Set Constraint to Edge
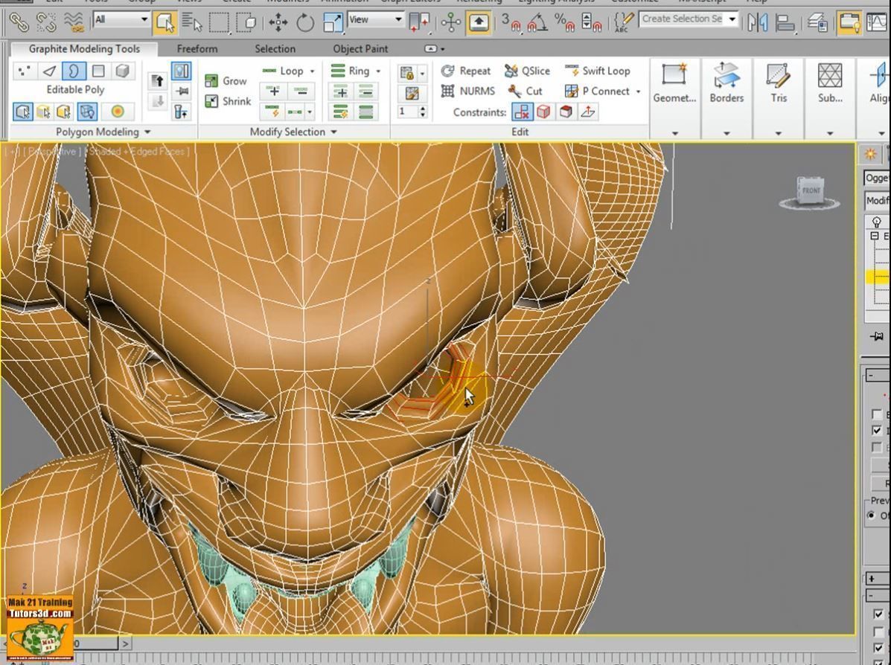Viewport: 891px width, 665px height. point(544,112)
